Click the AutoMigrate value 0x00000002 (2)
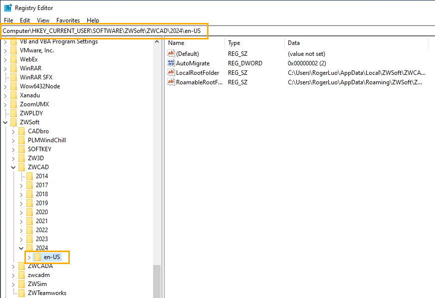 (307, 63)
